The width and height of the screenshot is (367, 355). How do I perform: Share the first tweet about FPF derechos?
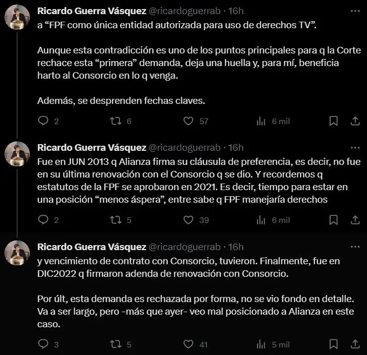355,121
